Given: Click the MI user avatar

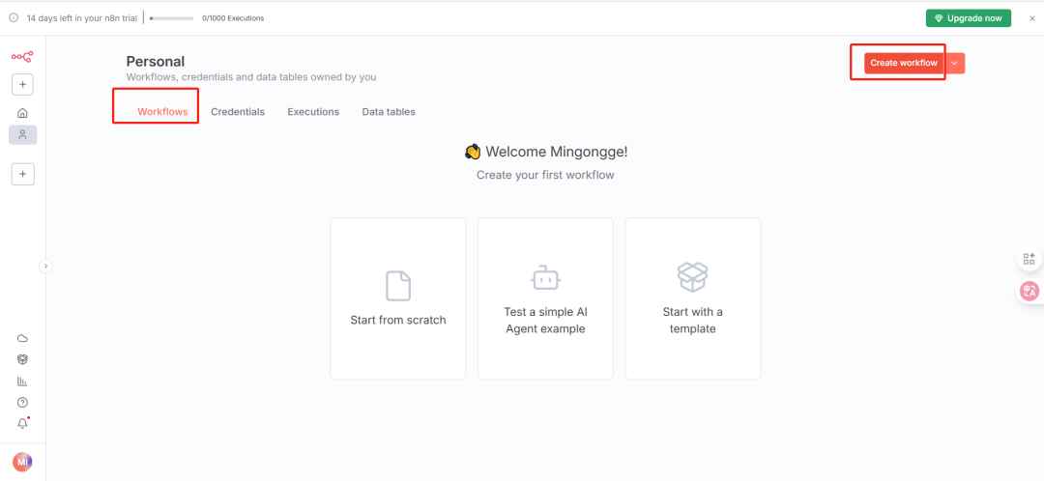Looking at the screenshot, I should tap(22, 462).
